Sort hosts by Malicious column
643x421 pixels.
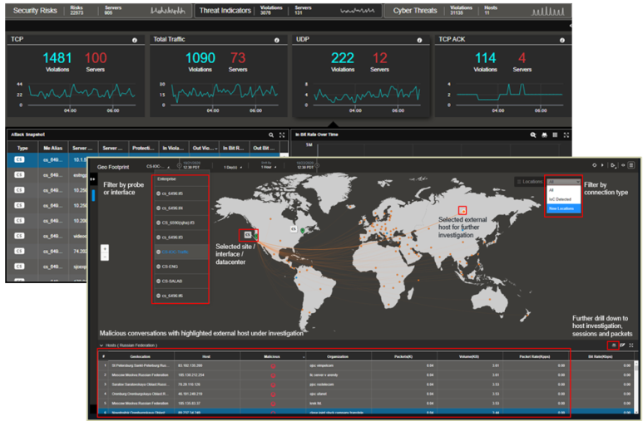[272, 357]
